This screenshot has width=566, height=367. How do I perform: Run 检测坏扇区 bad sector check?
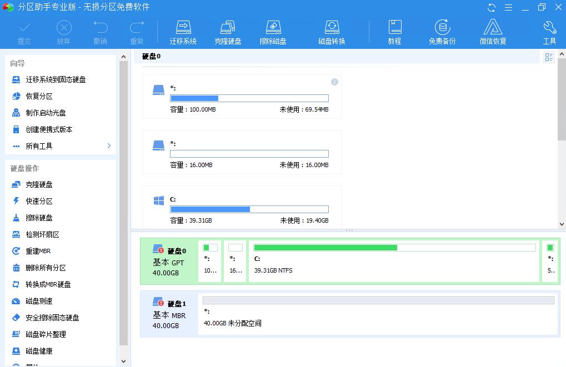43,234
